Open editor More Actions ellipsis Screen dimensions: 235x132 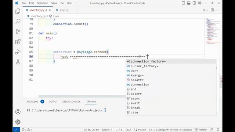tap(218, 10)
